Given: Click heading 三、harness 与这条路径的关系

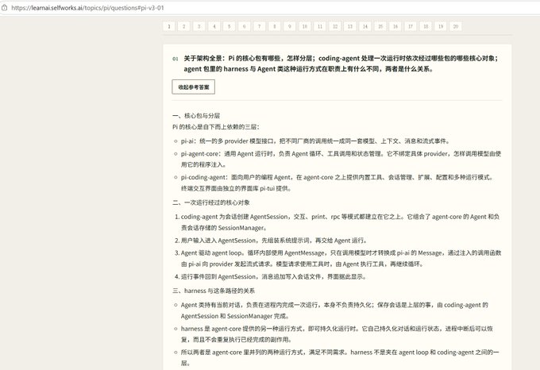Looking at the screenshot, I should pos(214,291).
